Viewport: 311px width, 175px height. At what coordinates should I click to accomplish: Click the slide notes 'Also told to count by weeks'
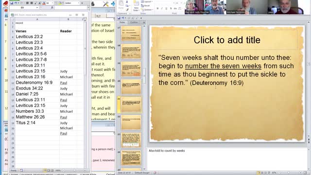(x=167, y=151)
